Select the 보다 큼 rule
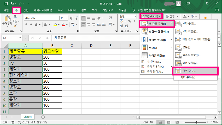Image resolution: width=222 pixels, height=125 pixels. [196, 24]
